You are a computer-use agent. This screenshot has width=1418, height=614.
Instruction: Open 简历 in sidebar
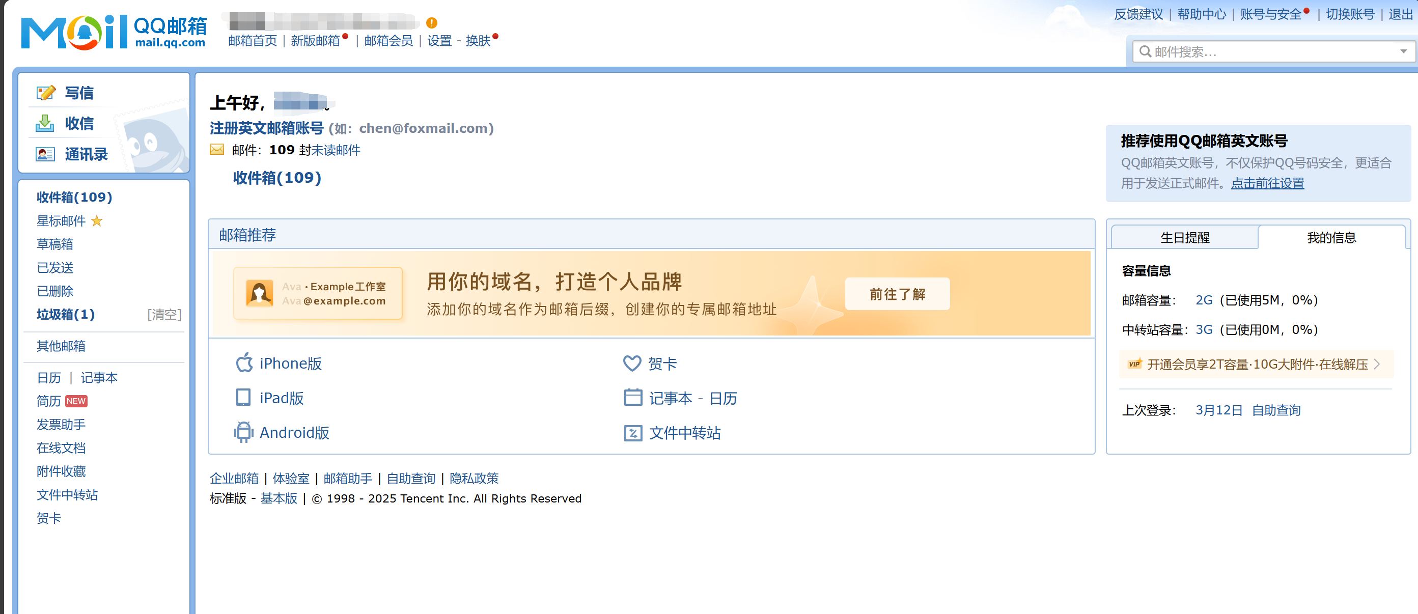pos(49,401)
